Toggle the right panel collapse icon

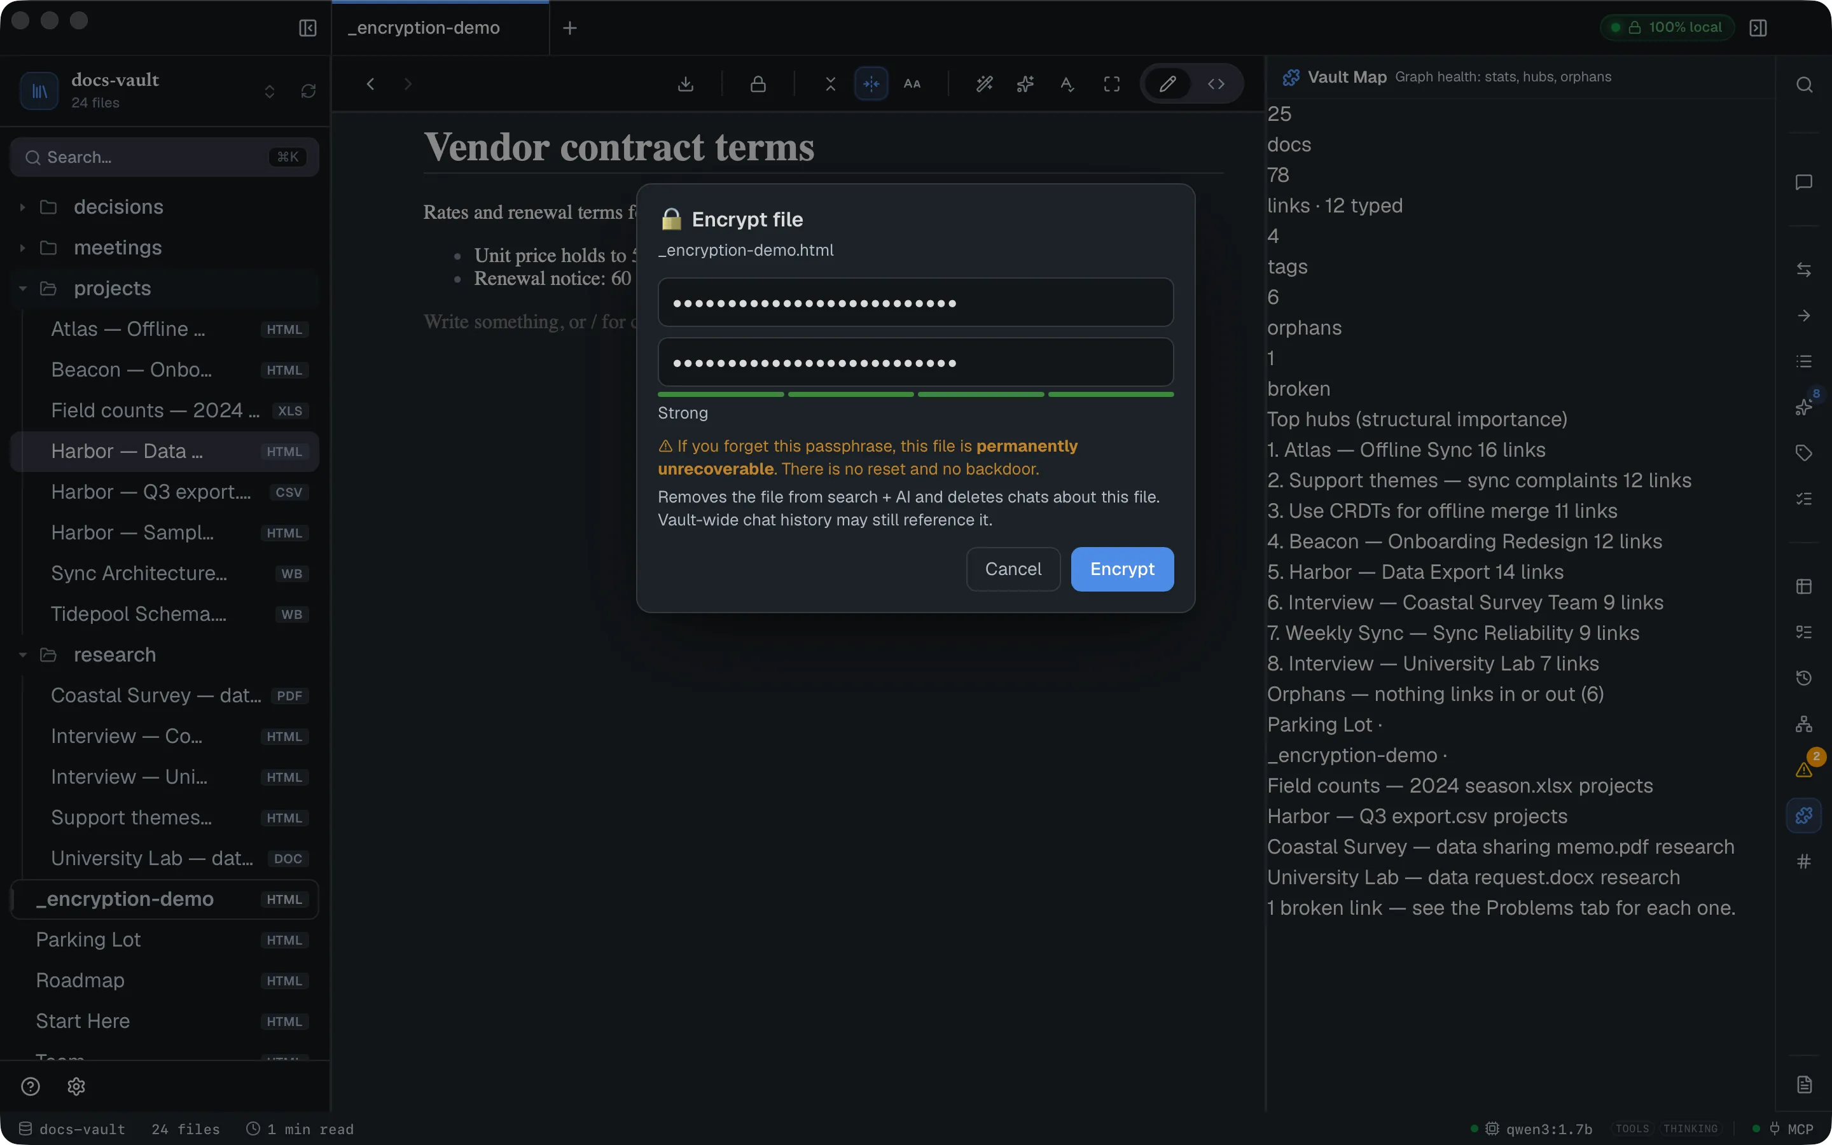pos(1758,28)
